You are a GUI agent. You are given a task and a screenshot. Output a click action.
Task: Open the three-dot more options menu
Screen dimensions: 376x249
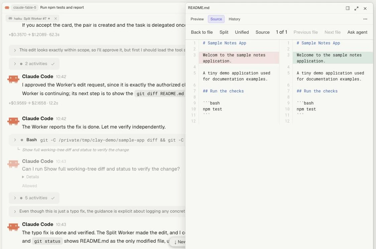(x=365, y=19)
